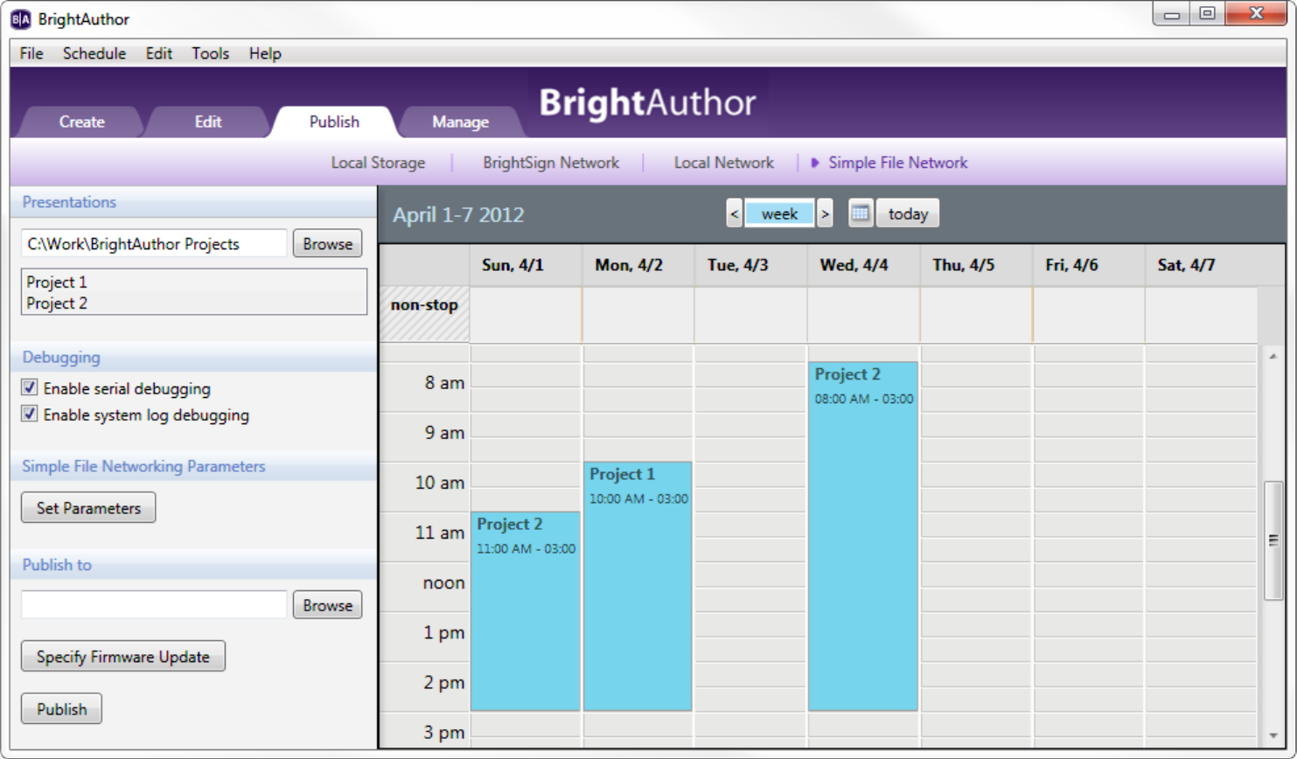Jump to today in the calendar
This screenshot has height=759, width=1297.
(908, 213)
